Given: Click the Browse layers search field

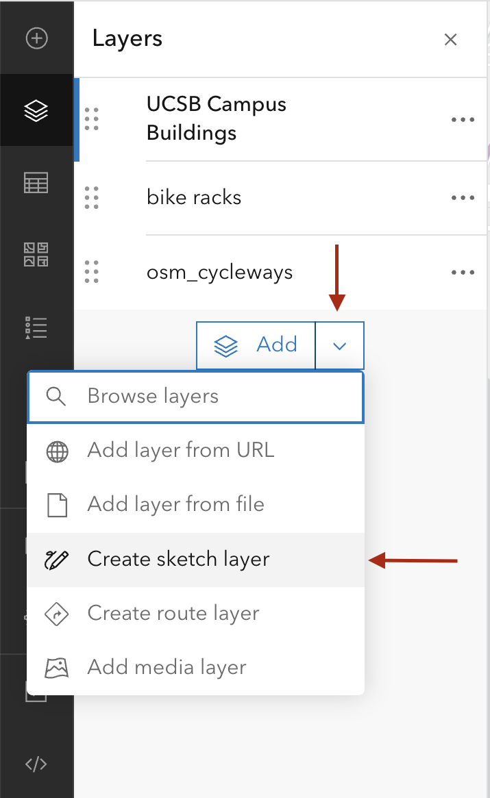Looking at the screenshot, I should coord(195,397).
